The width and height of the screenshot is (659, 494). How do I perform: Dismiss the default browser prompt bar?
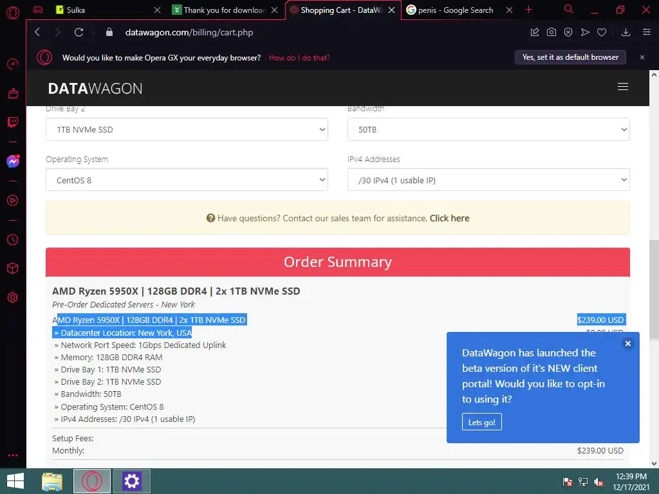click(x=642, y=57)
